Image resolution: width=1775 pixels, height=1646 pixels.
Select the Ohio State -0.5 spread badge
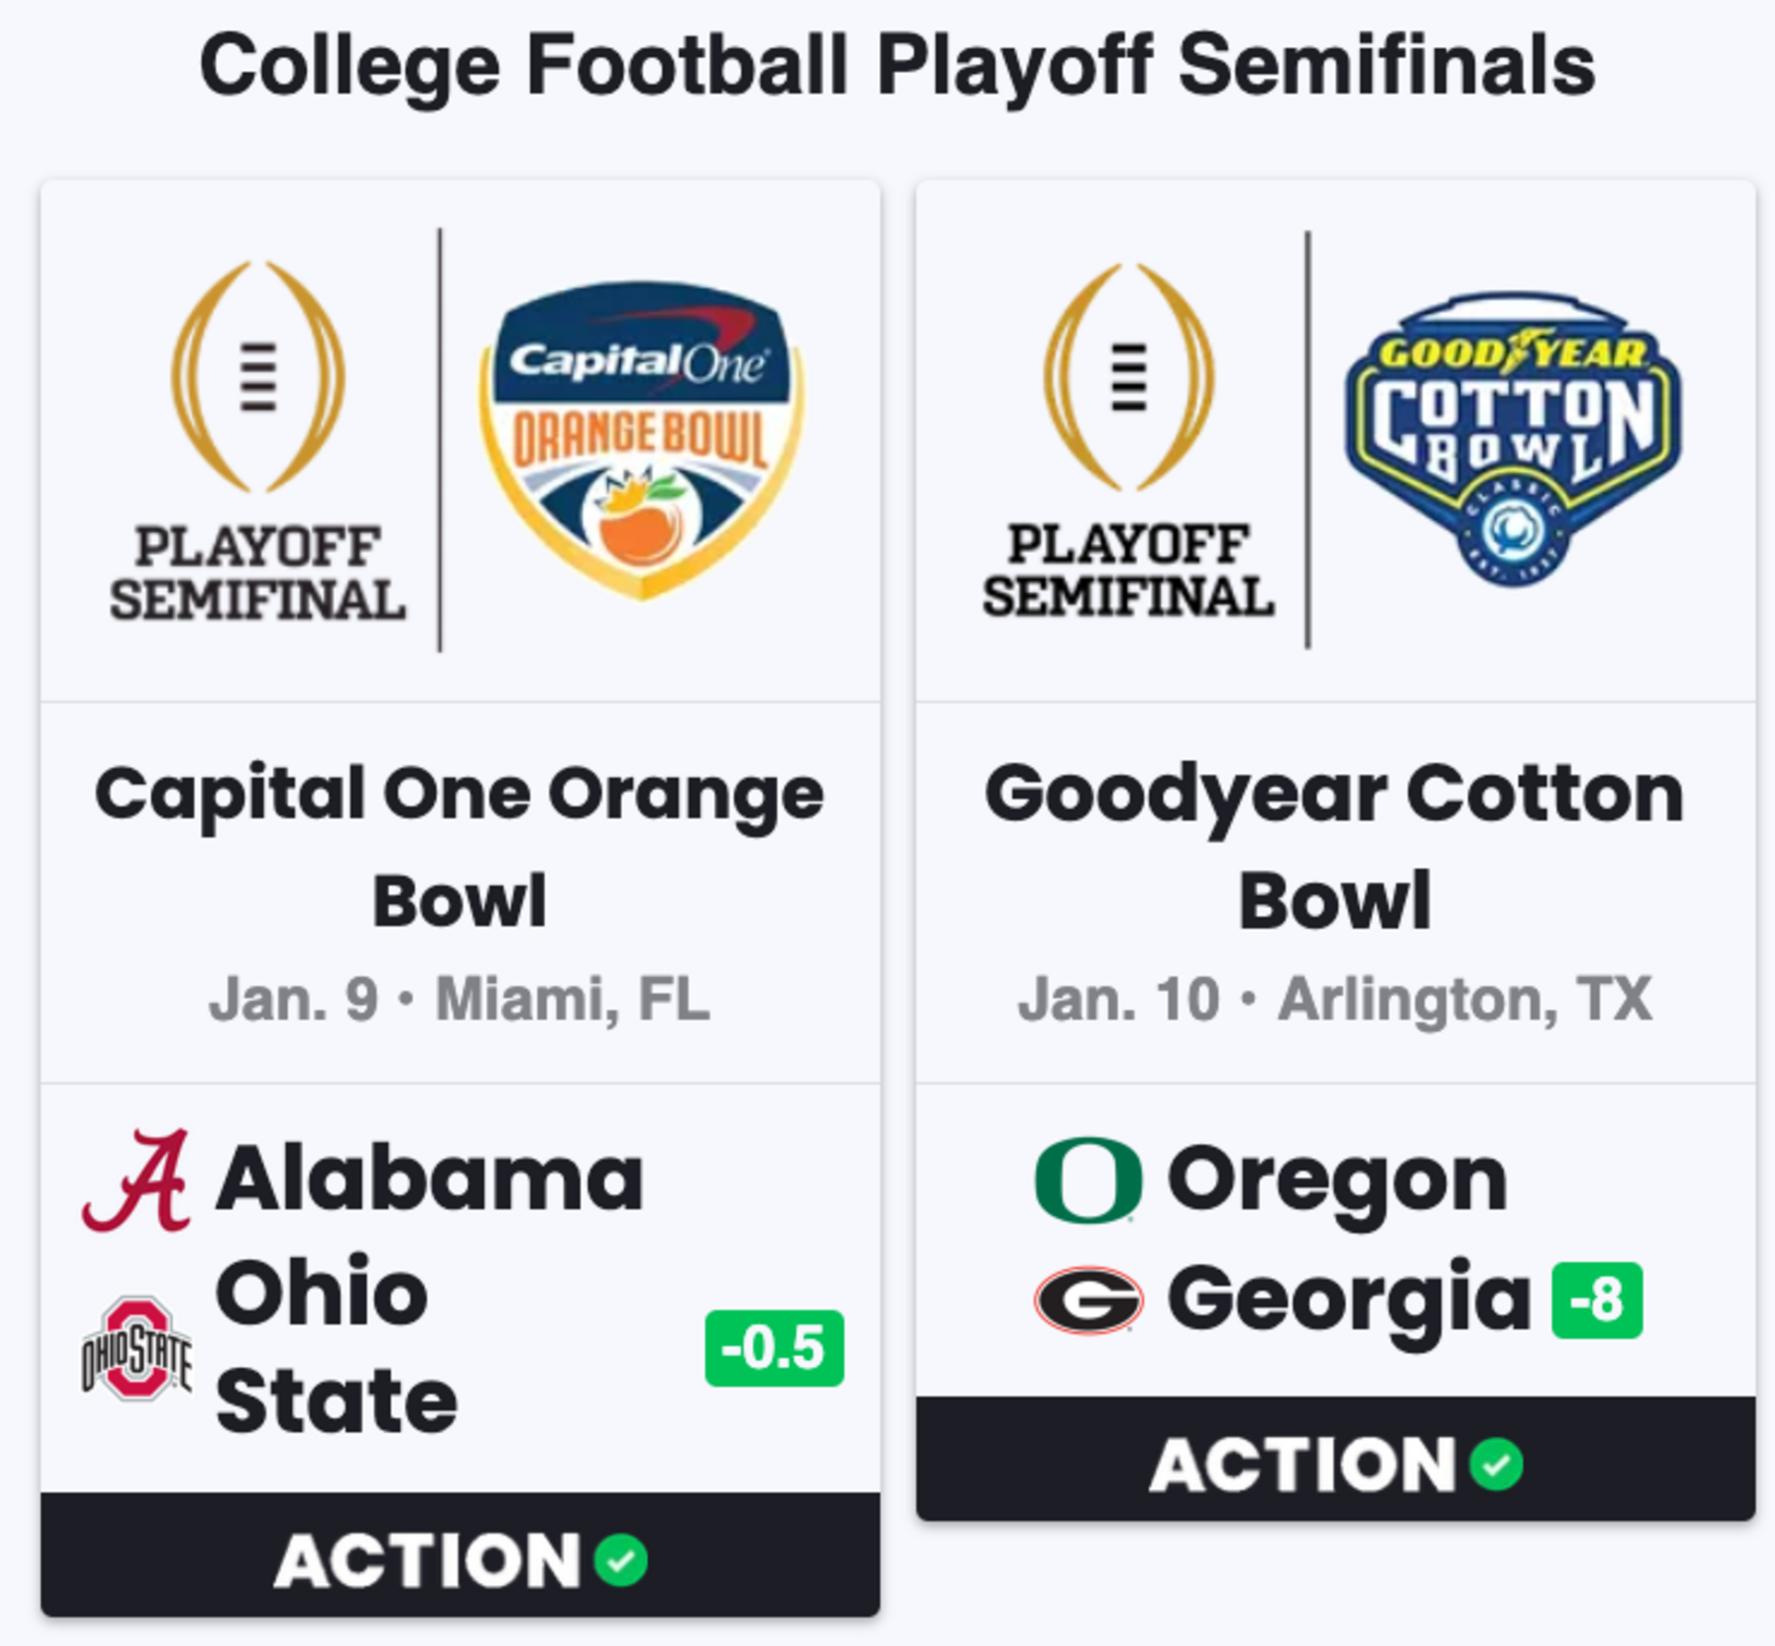[x=774, y=1348]
